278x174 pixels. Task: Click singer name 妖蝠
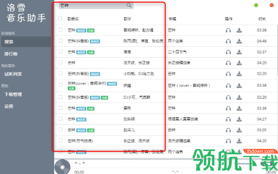[x=127, y=85]
